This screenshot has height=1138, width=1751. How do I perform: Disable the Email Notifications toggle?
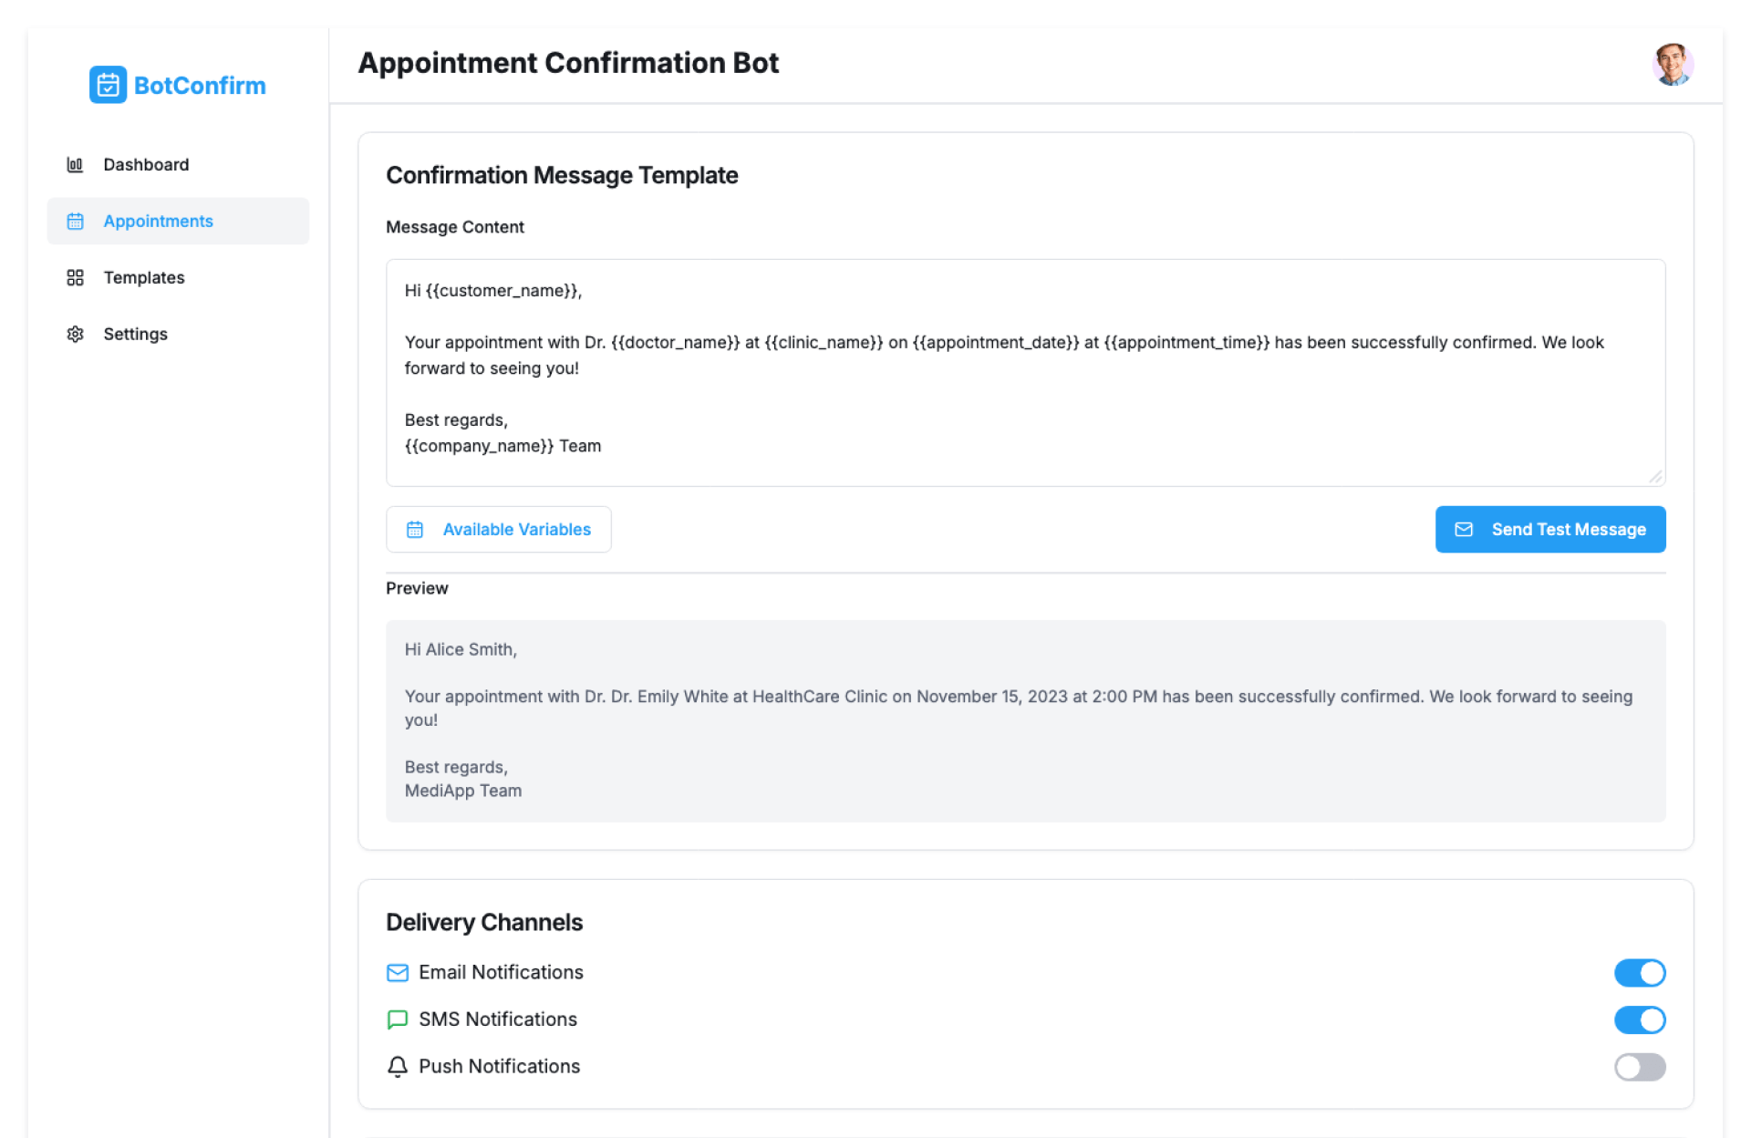coord(1639,973)
